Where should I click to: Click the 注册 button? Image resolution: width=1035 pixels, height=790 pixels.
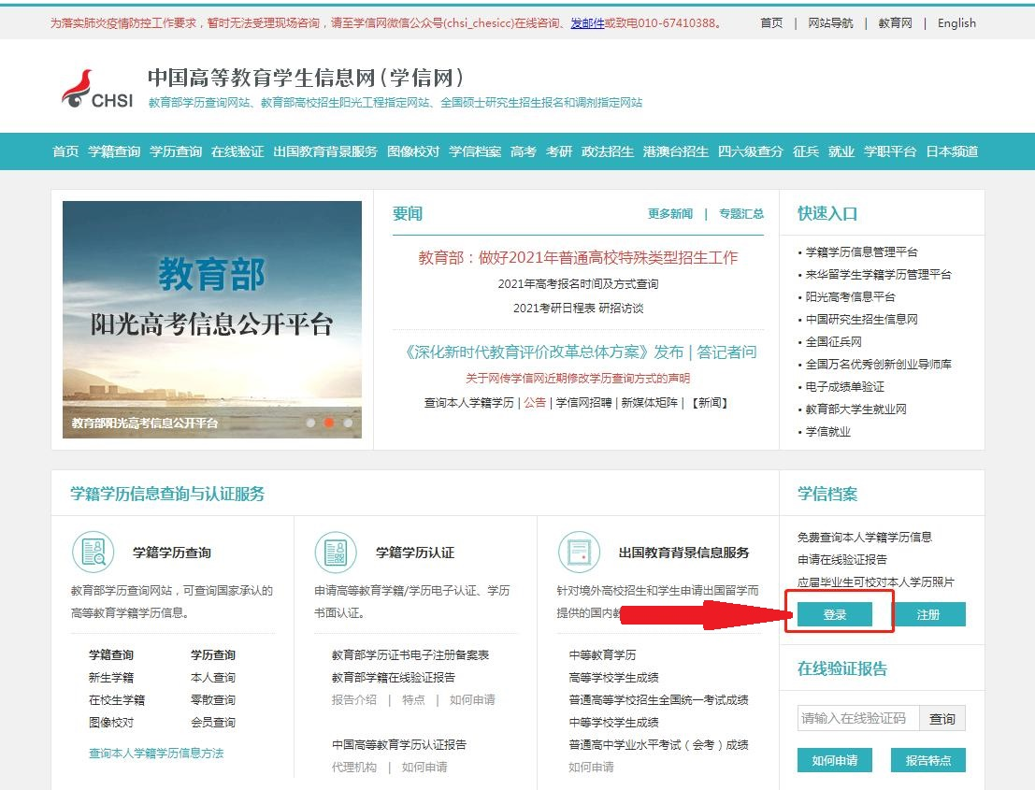[x=928, y=614]
